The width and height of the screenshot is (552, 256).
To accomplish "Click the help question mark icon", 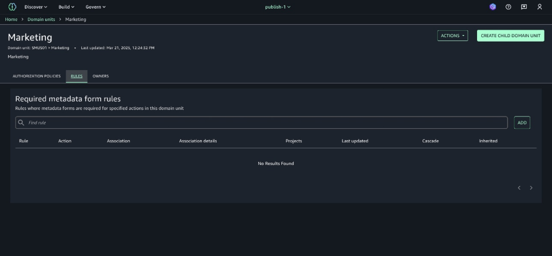I will coord(508,7).
